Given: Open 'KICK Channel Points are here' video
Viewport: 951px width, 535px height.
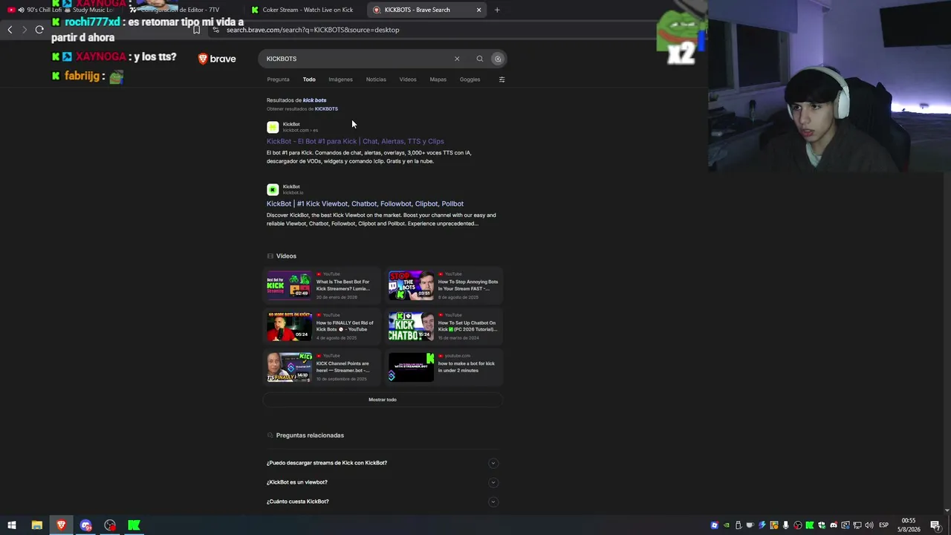Looking at the screenshot, I should pyautogui.click(x=343, y=367).
